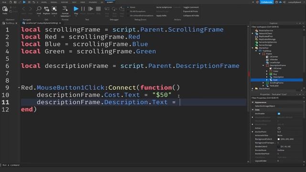The height and width of the screenshot is (172, 306).
Task: Expand NetworkClient in Explorer
Action: 252,33
